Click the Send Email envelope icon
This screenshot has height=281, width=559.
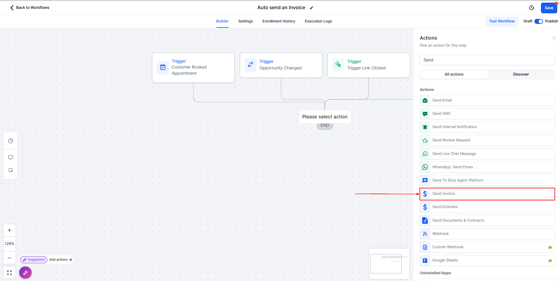pyautogui.click(x=425, y=100)
